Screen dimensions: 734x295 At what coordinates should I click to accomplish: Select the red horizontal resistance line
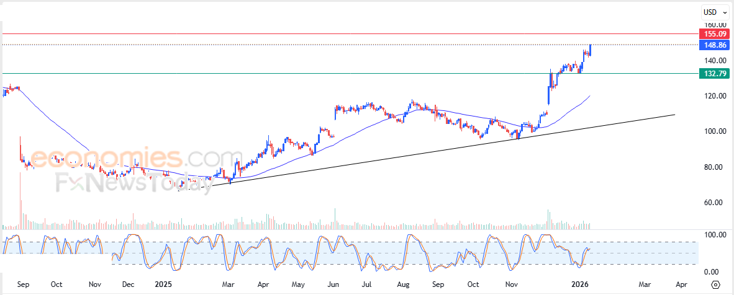tap(350, 33)
